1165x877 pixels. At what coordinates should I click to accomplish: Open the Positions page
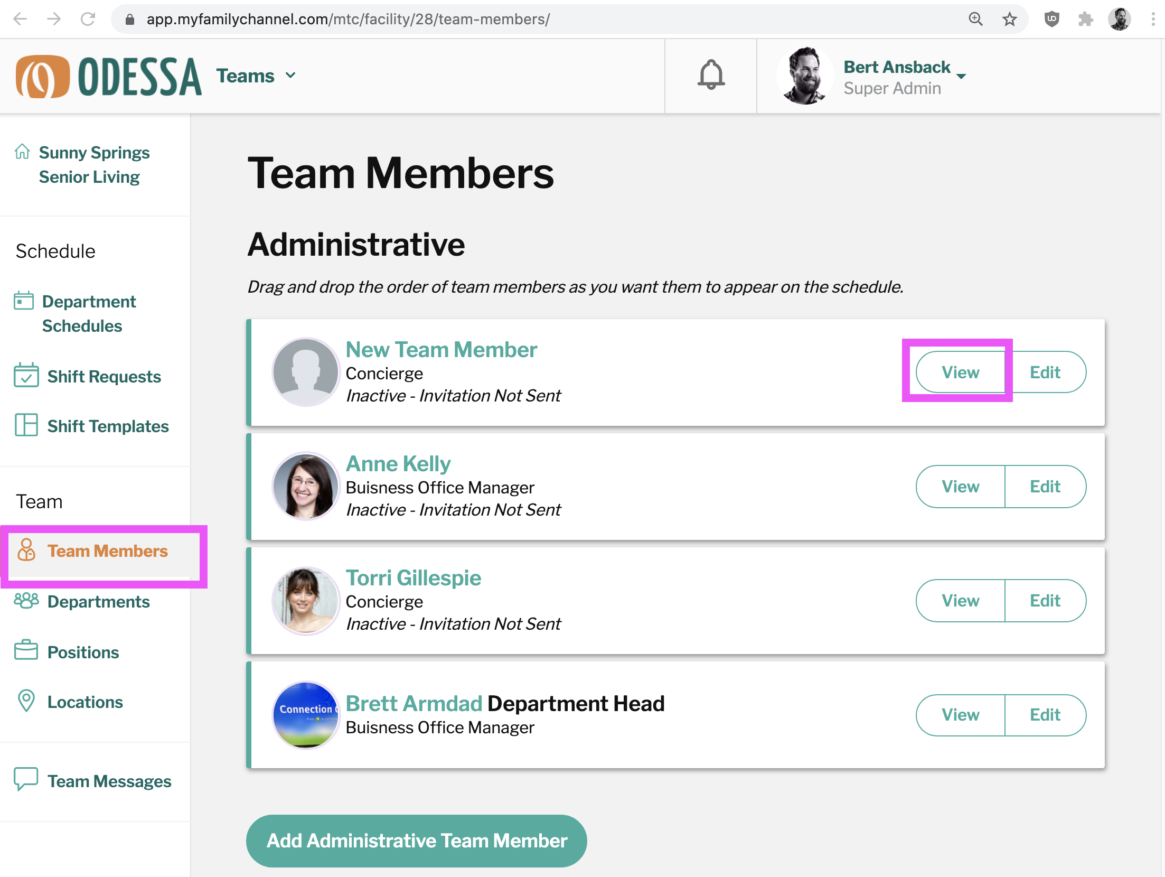83,652
